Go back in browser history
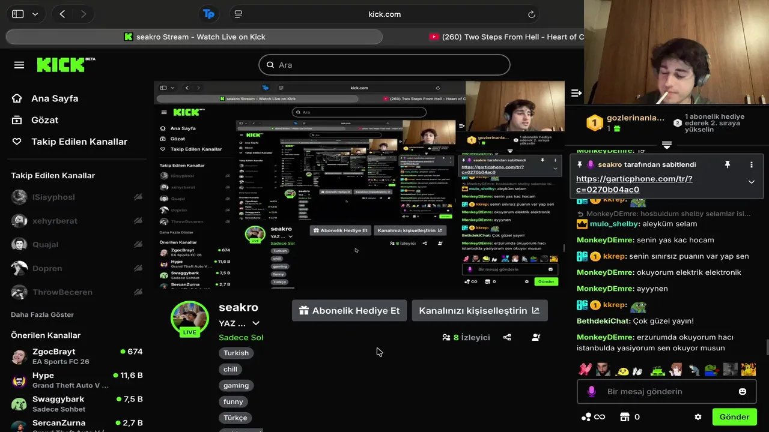 coord(62,14)
